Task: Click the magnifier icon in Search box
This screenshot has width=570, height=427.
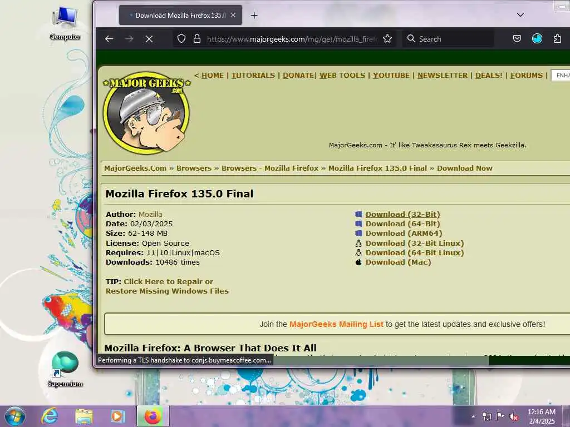Action: pyautogui.click(x=411, y=38)
